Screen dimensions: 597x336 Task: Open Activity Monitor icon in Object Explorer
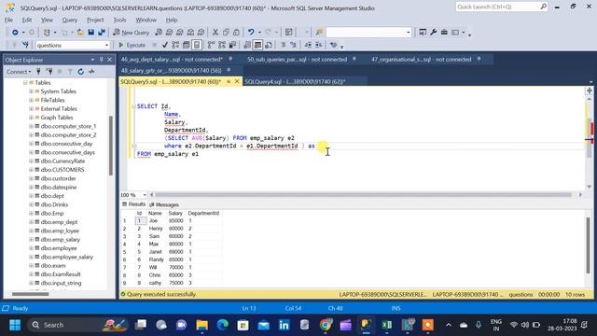point(91,72)
